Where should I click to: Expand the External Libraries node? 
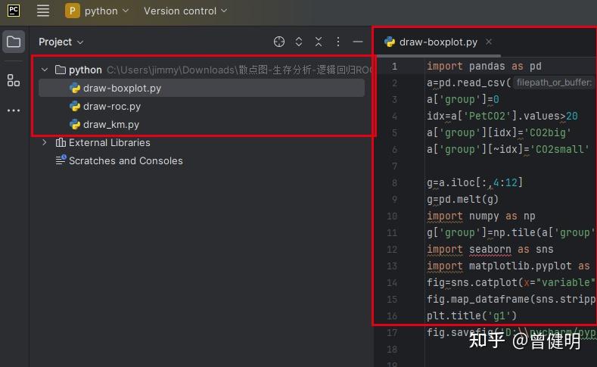[x=45, y=142]
